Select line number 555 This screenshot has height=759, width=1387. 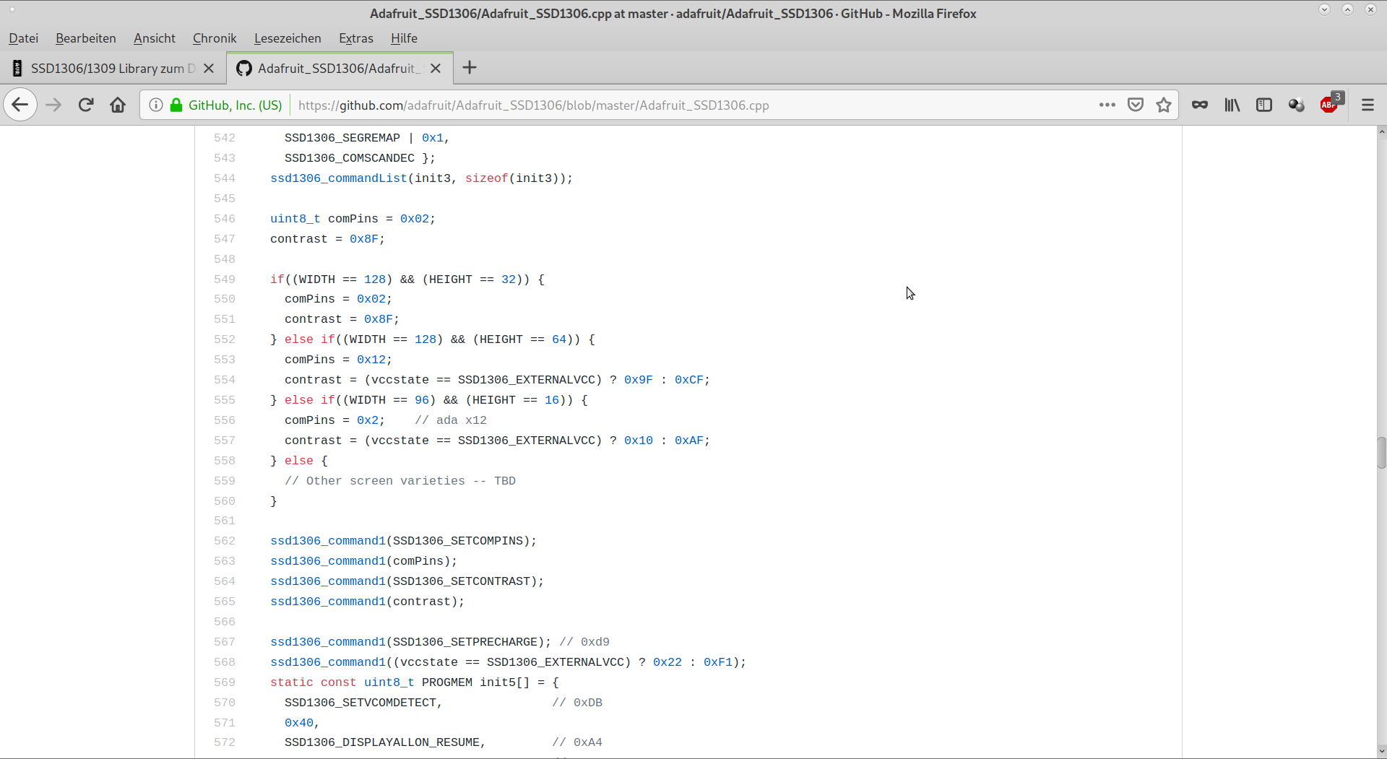tap(225, 400)
